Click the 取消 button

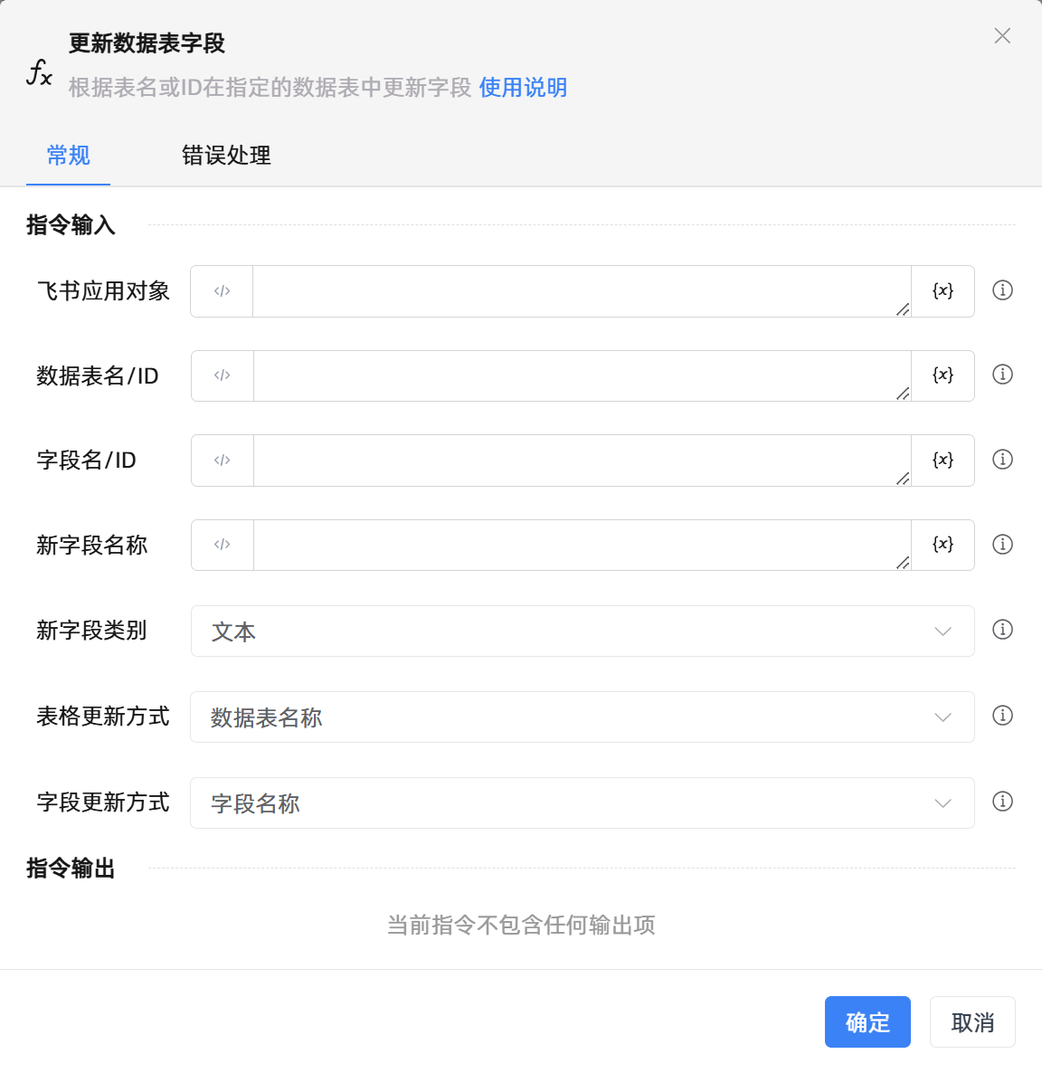(x=972, y=1021)
